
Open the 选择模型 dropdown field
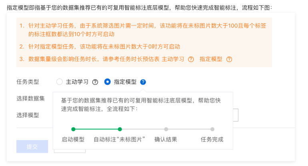pos(236,115)
